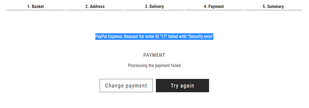Image resolution: width=309 pixels, height=108 pixels.
Task: Click the 'Processing the payment failed' text
Action: 154,65
